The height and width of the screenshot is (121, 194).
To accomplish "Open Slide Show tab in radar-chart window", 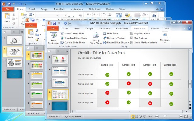I will coord(95,9).
